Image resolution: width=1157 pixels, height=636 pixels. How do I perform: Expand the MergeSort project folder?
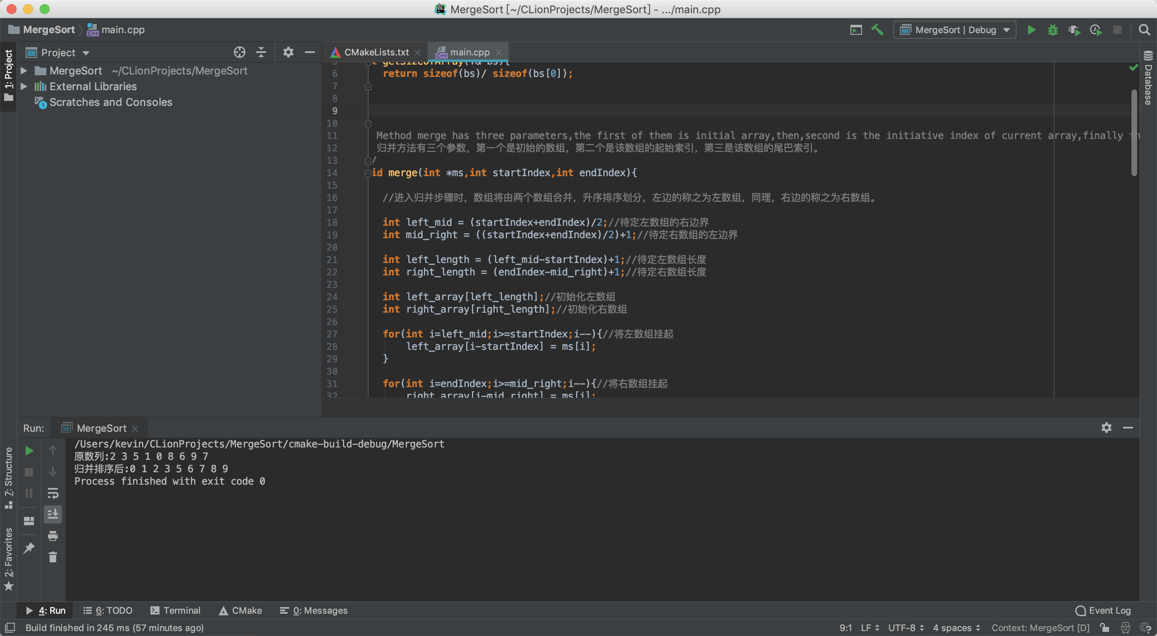point(24,71)
